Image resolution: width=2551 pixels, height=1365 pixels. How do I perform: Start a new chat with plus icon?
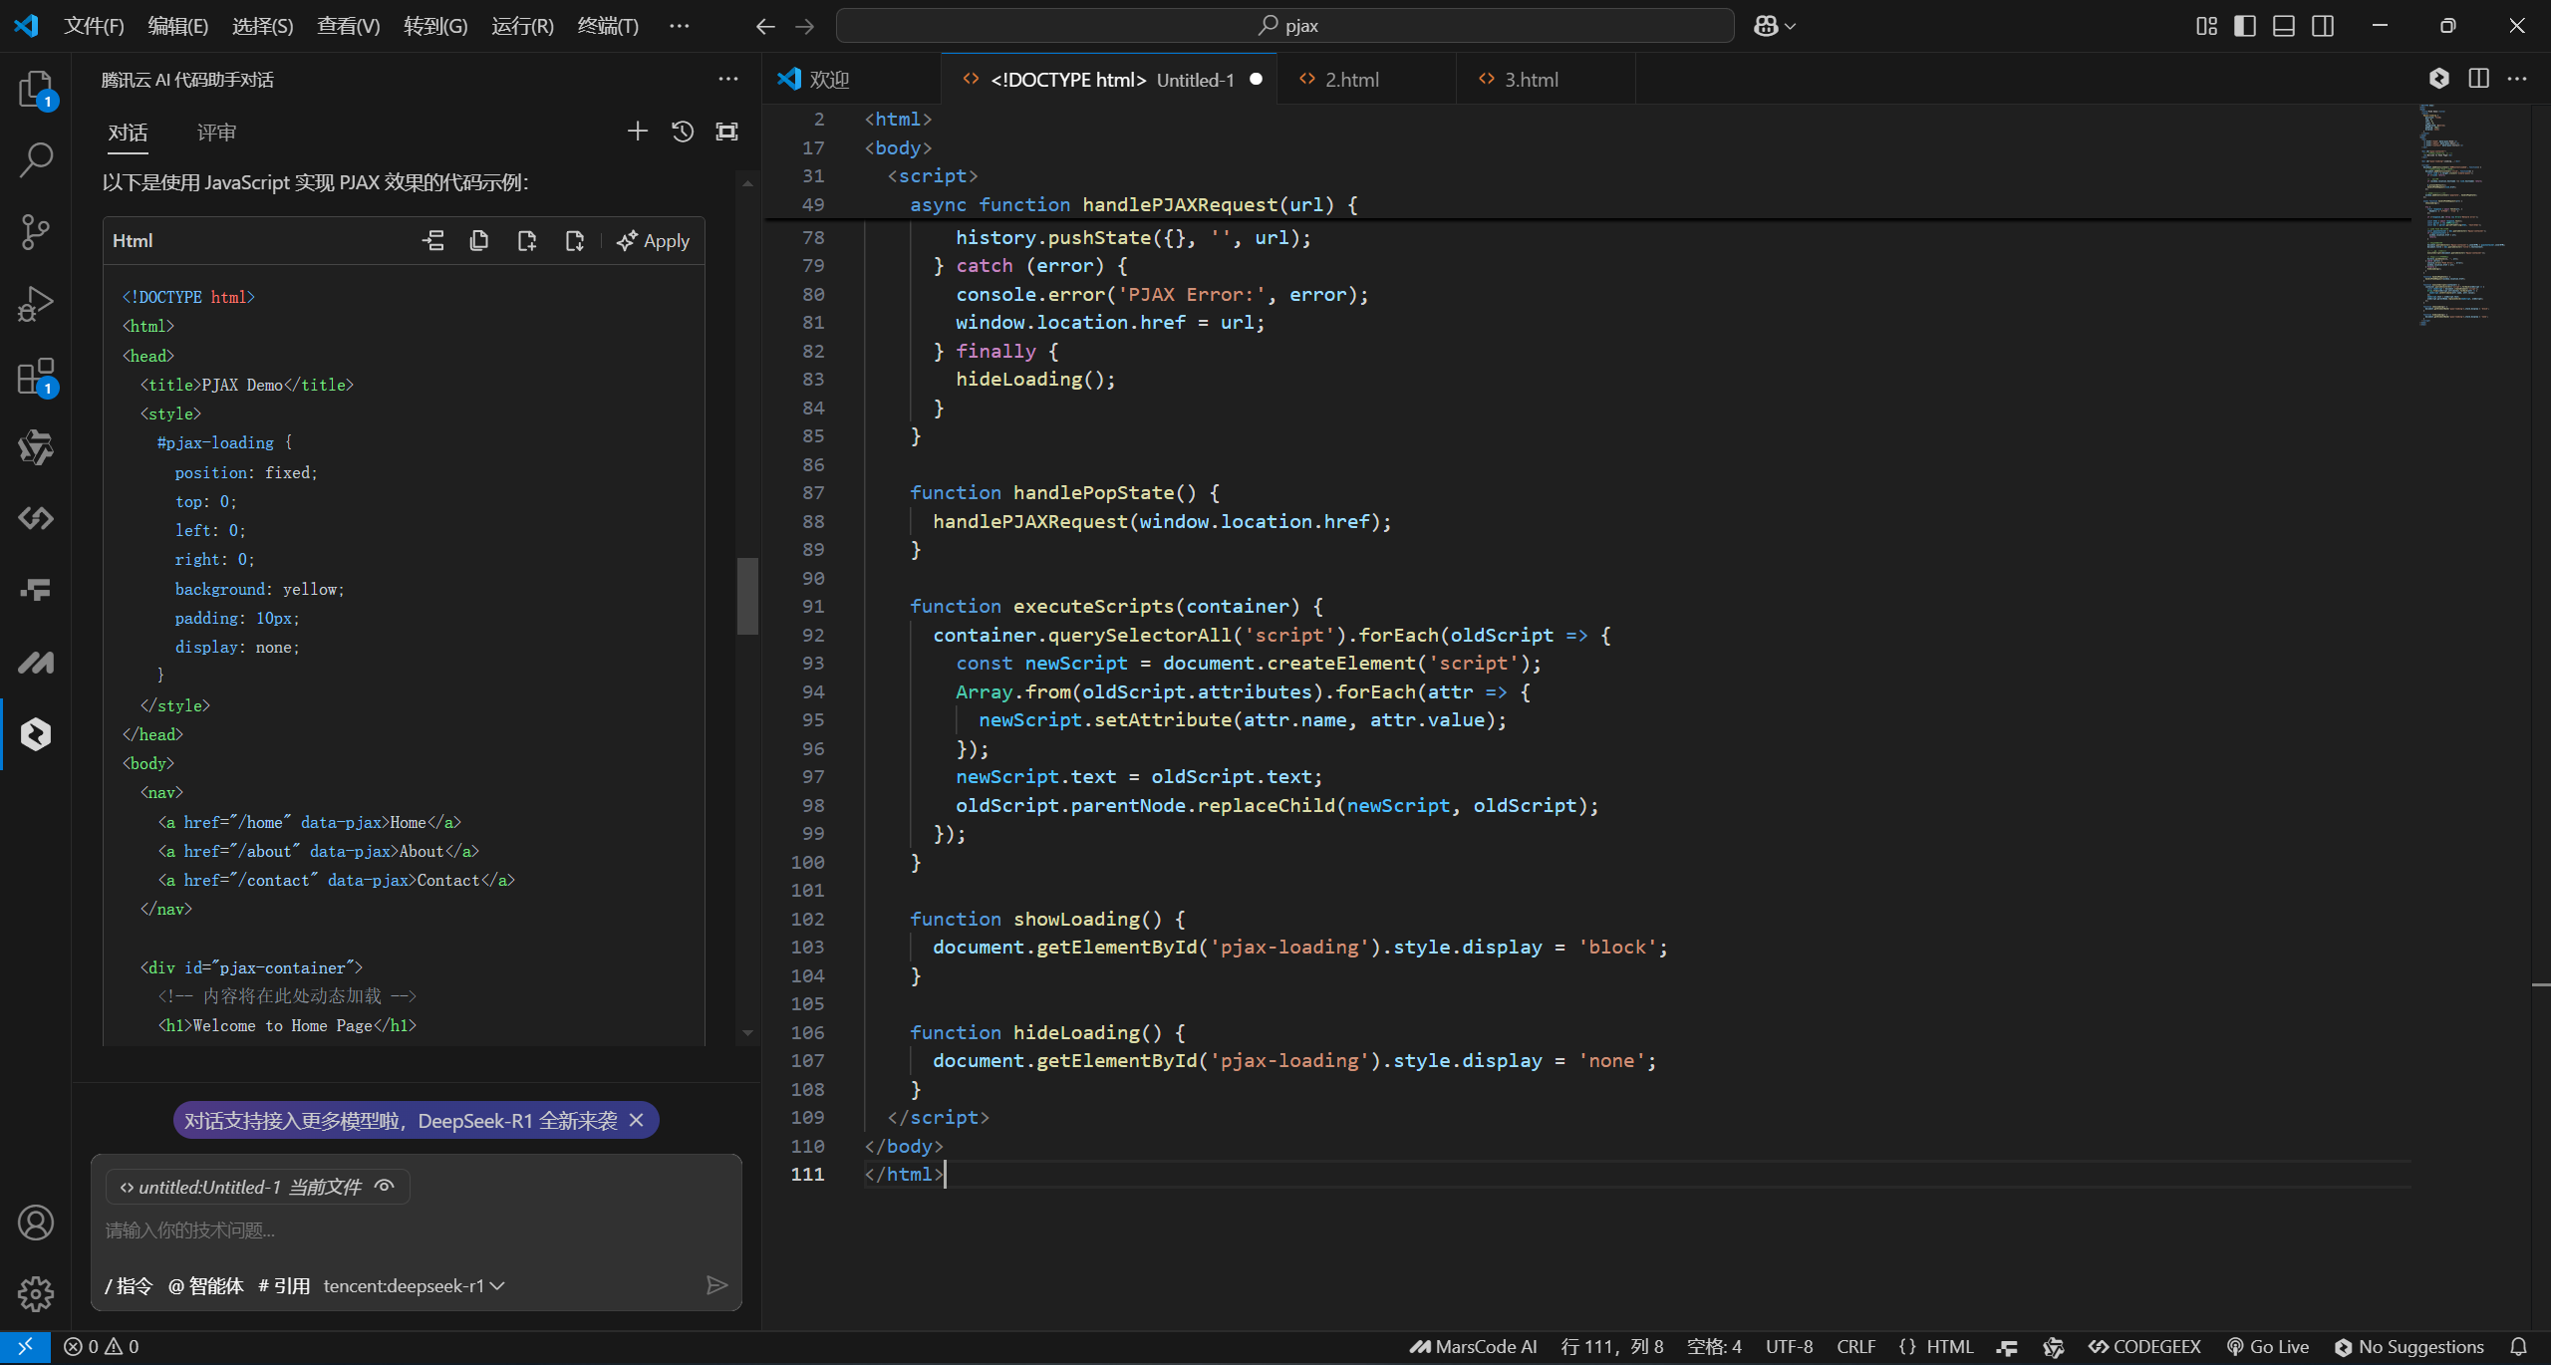(637, 132)
